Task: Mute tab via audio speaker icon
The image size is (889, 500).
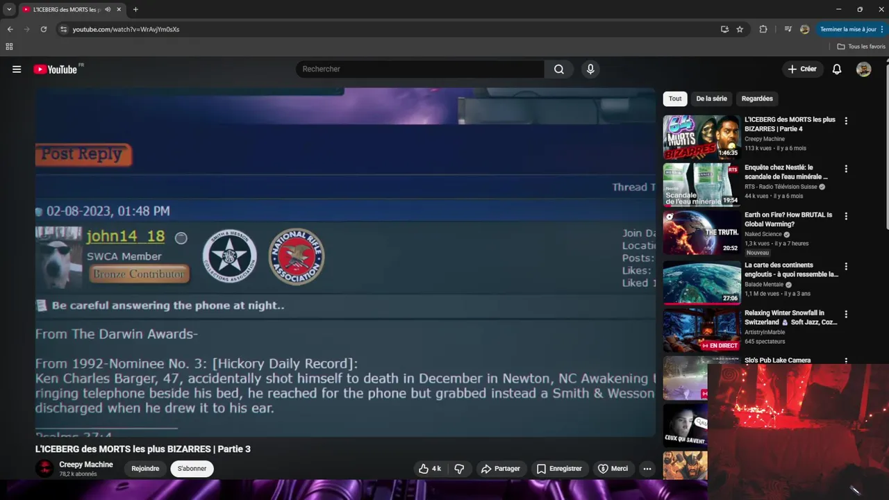Action: [x=108, y=9]
